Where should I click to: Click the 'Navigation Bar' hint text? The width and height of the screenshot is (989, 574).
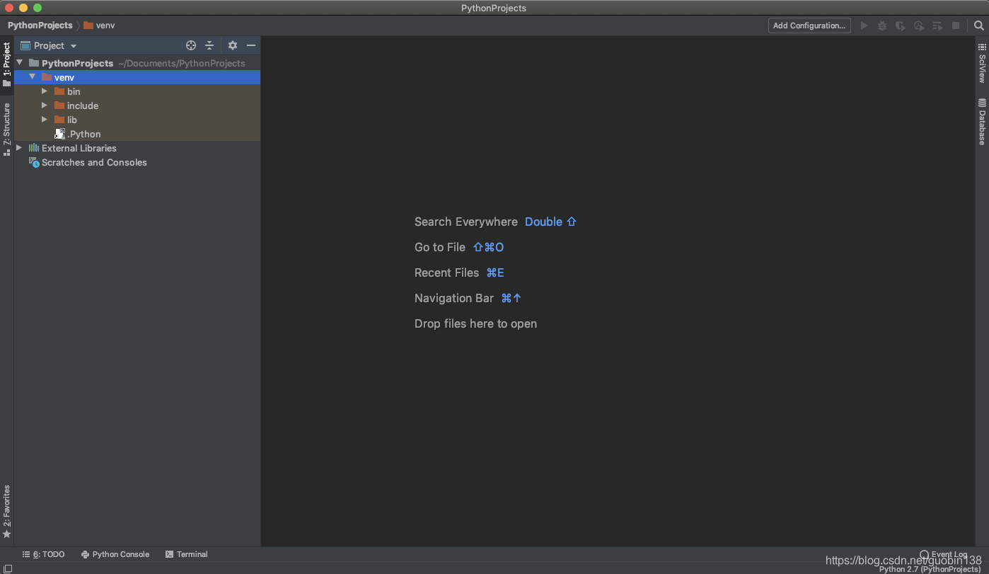pos(454,298)
